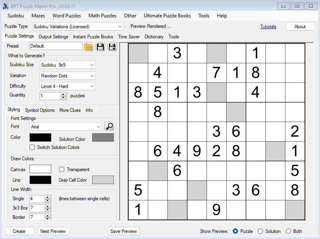320x239 pixels.
Task: Click the Next Preview button
Action: (x=53, y=231)
